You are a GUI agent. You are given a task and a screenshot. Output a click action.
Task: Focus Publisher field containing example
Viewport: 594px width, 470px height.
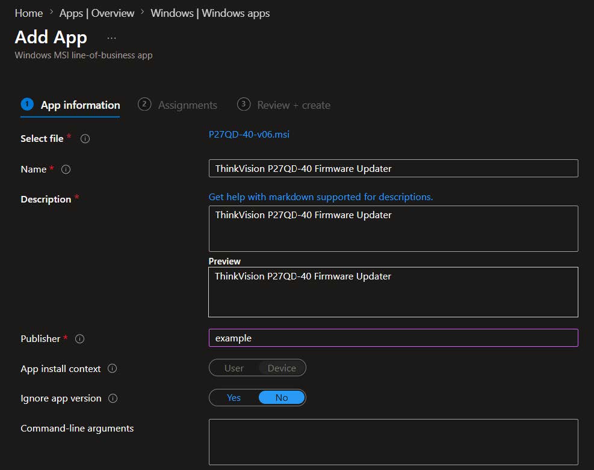pyautogui.click(x=393, y=338)
